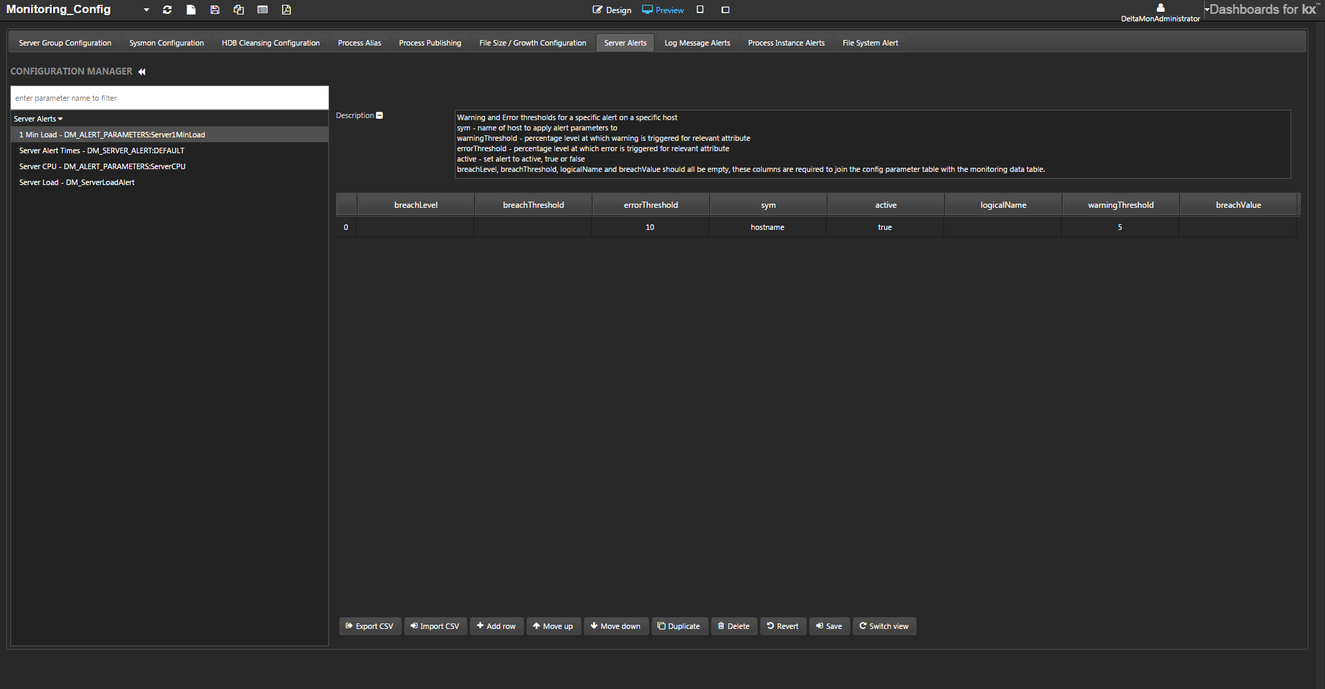Viewport: 1325px width, 689px height.
Task: Switch to the Process Publishing tab
Action: coord(430,43)
